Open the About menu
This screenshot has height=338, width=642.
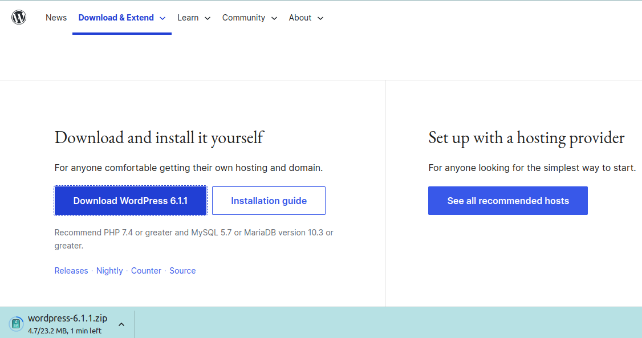[300, 18]
